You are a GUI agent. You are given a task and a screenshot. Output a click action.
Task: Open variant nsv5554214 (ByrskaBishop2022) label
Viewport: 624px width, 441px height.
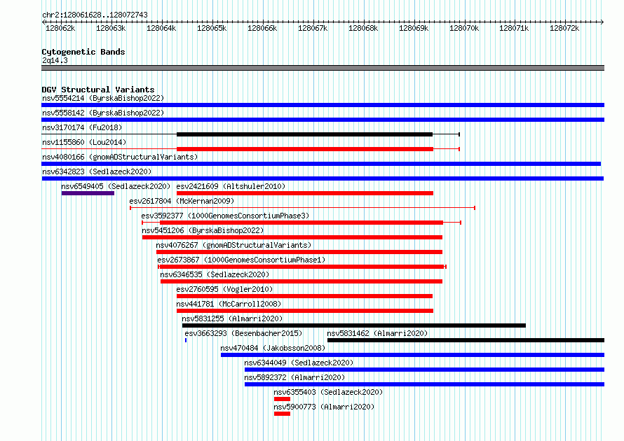103,98
